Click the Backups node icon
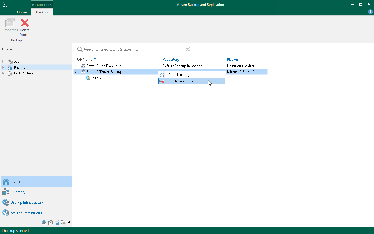Viewport: 374px width, 234px height. (11, 67)
